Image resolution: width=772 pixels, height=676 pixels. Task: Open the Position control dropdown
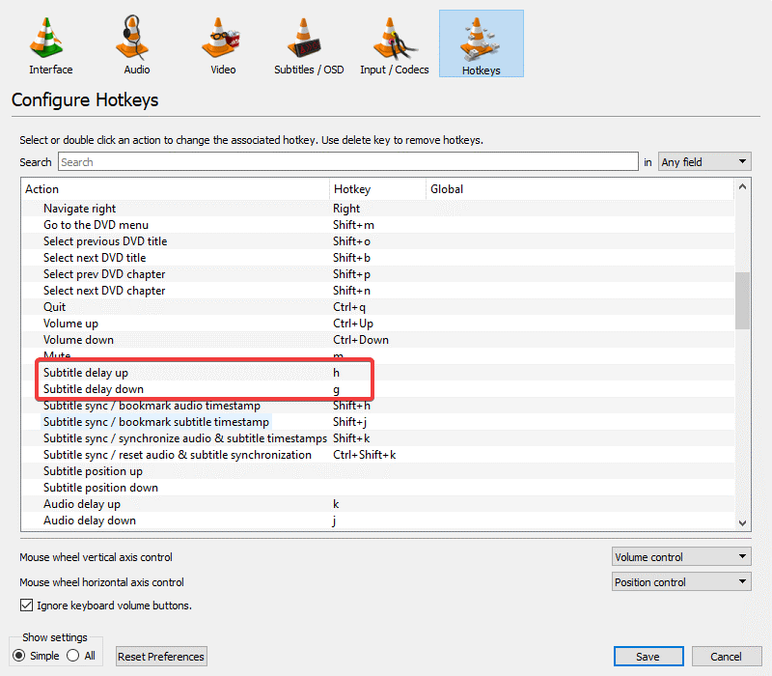pos(681,581)
